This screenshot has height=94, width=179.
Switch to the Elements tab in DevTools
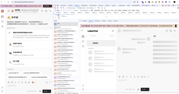click(x=63, y=5)
